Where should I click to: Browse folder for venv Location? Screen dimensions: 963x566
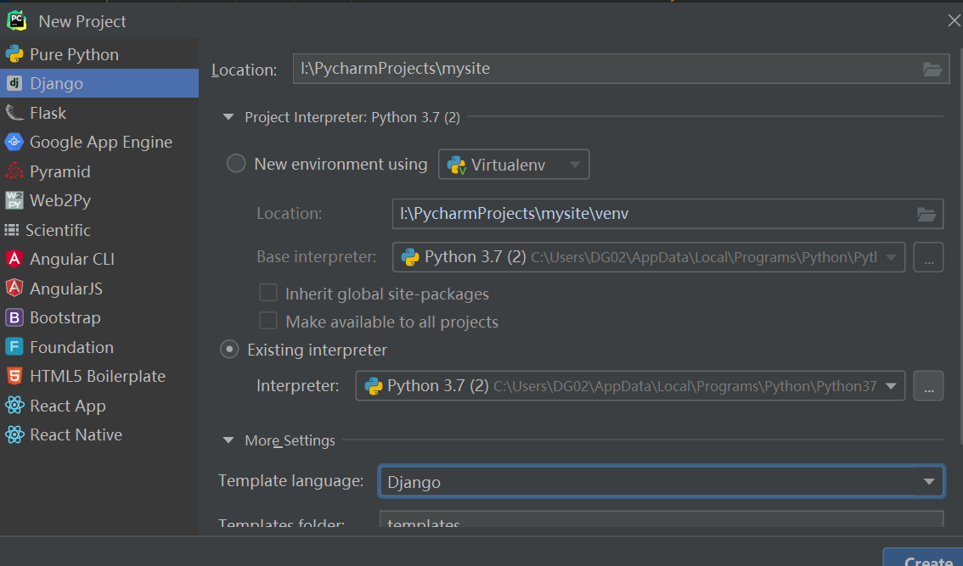point(926,214)
